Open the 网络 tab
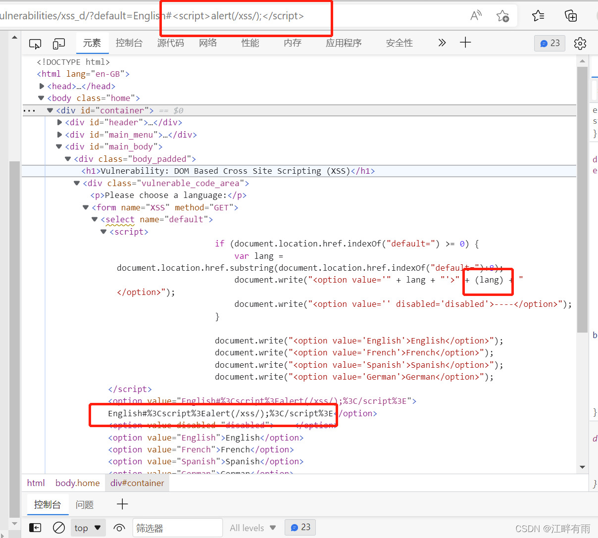Viewport: 598px width, 538px height. coord(208,43)
